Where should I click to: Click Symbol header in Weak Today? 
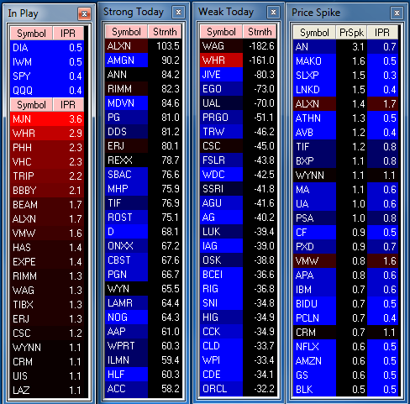pyautogui.click(x=221, y=32)
